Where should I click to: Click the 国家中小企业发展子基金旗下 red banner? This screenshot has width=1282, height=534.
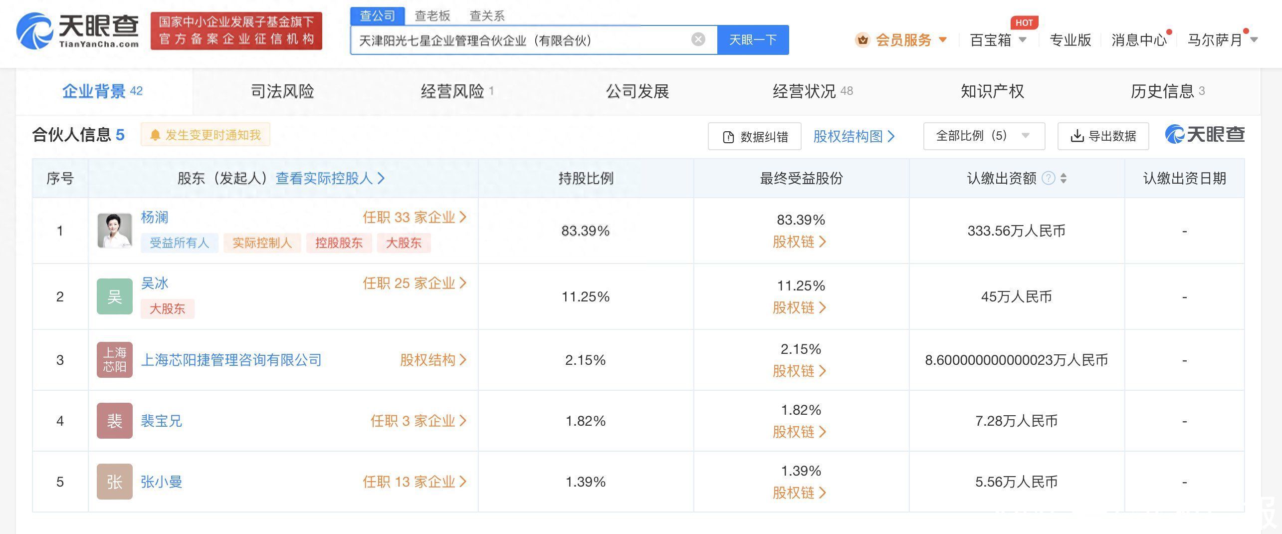pos(236,31)
